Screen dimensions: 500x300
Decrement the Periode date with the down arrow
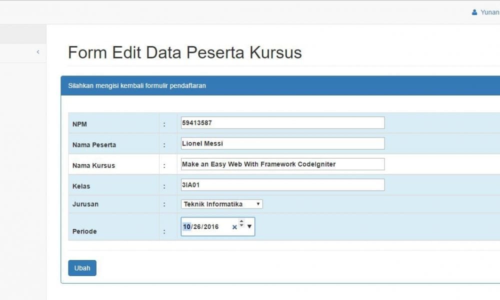coord(241,226)
